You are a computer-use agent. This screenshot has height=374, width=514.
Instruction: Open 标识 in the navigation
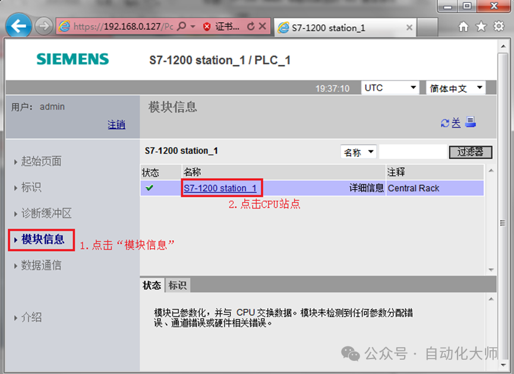[x=31, y=187]
